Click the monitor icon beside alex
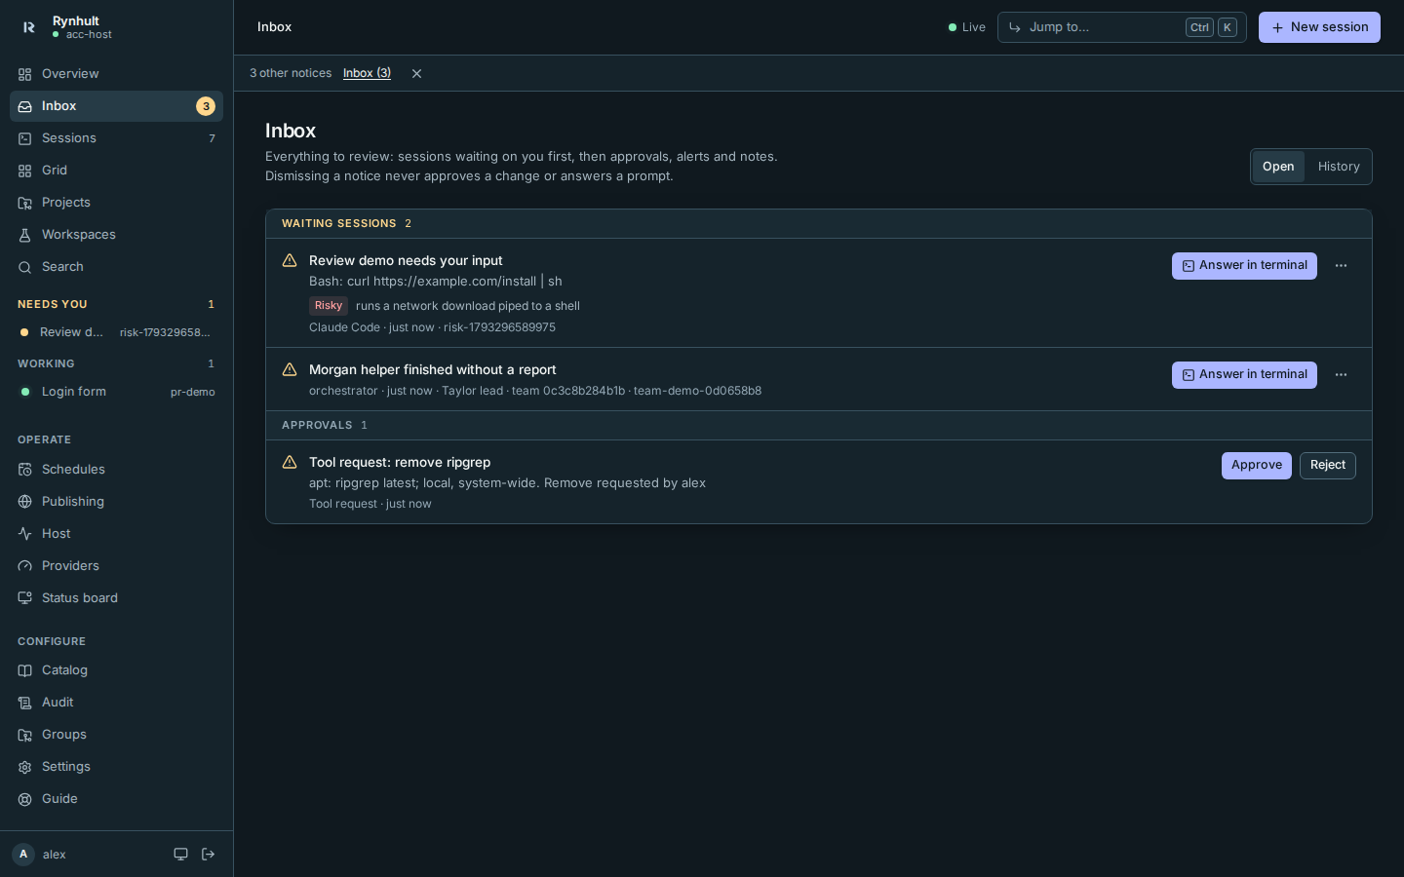Screen dimensions: 1404x877 tap(180, 855)
